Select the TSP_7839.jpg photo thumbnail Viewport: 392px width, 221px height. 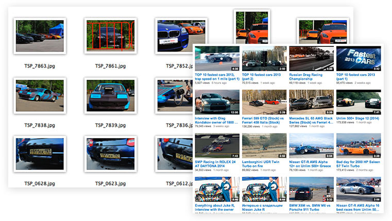pyautogui.click(x=111, y=95)
